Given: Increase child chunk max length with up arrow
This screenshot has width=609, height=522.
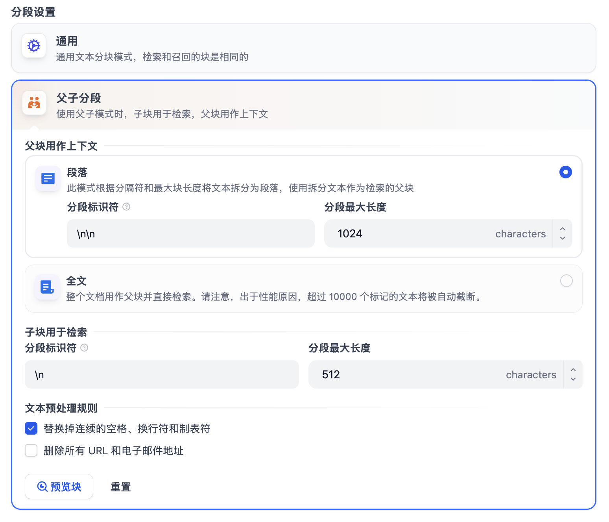Looking at the screenshot, I should pos(573,370).
